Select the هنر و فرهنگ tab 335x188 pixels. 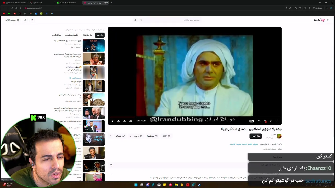pos(87,35)
